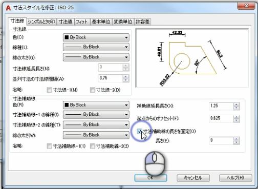
Task: Decrease 並列寸法の寸法線間隔 with down arrow
Action: click(x=126, y=80)
